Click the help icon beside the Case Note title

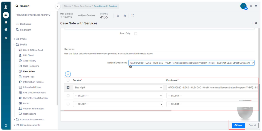pyautogui.click(x=256, y=23)
